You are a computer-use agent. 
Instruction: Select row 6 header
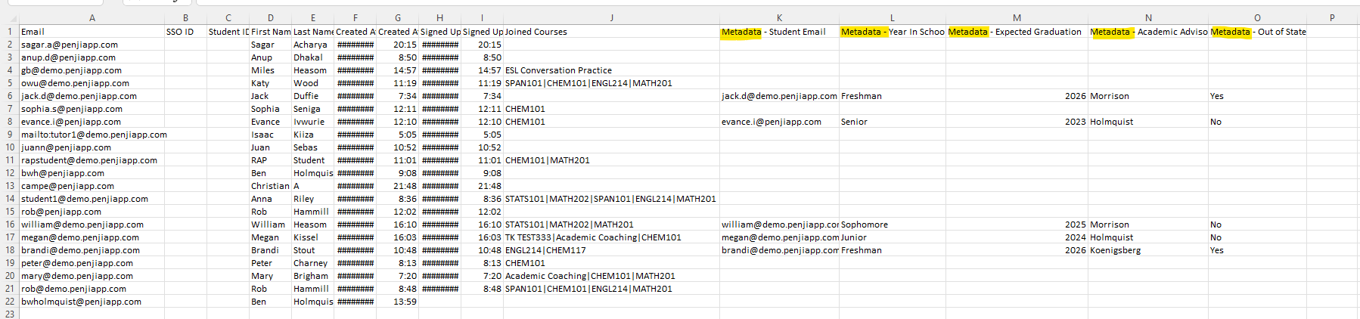tap(10, 96)
